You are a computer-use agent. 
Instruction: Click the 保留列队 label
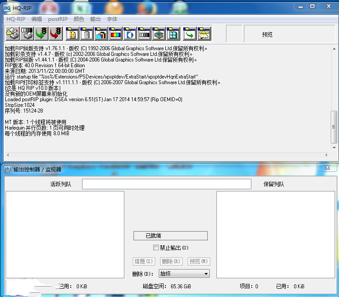pyautogui.click(x=274, y=184)
